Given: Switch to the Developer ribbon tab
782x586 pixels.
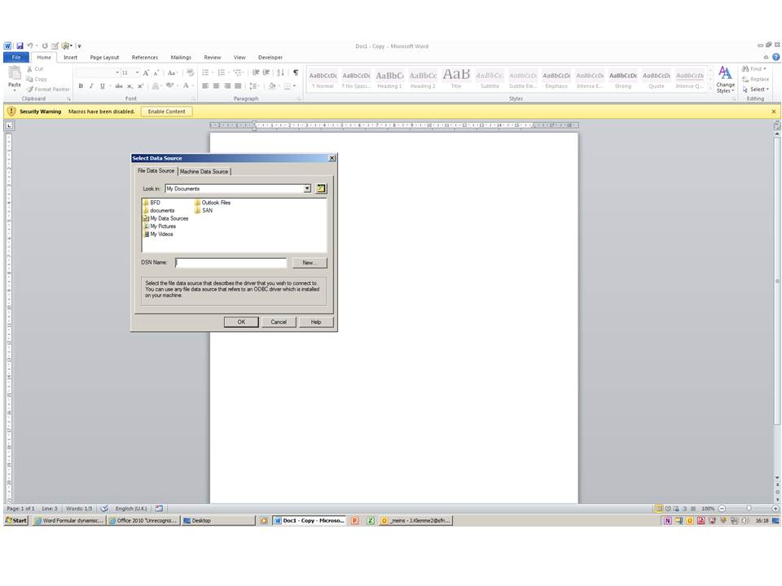Looking at the screenshot, I should coord(270,57).
